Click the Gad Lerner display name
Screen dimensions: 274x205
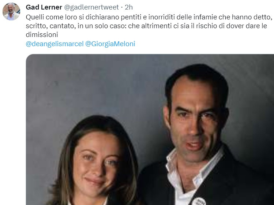click(x=44, y=7)
